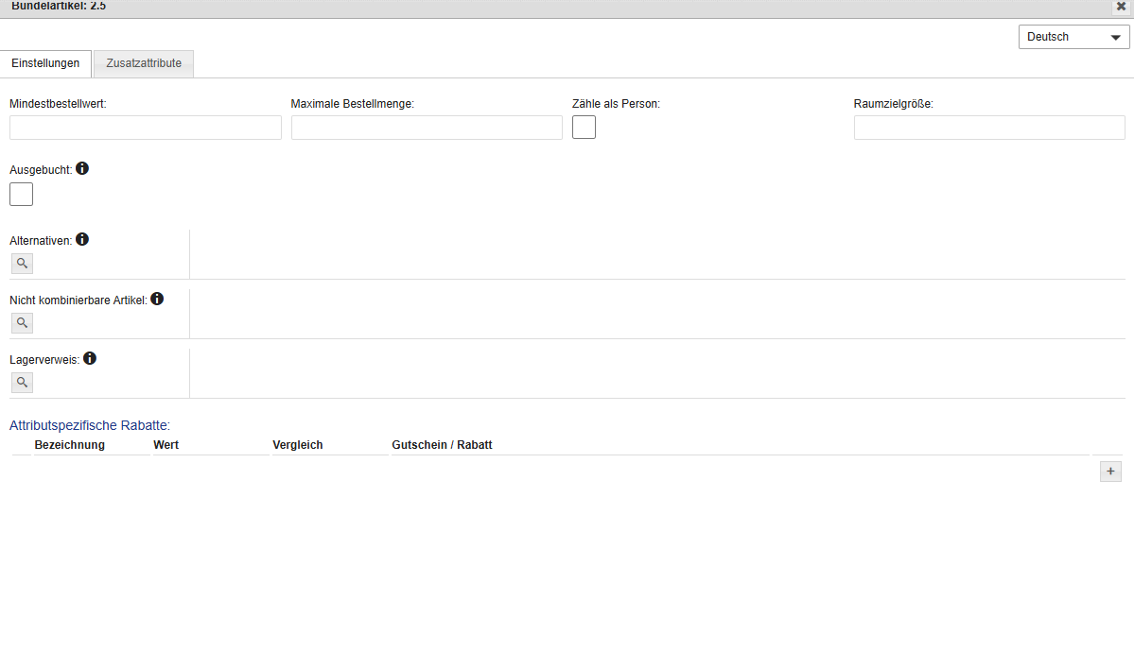Enable the Zähle als Person checkbox
The width and height of the screenshot is (1134, 669).
pos(584,128)
